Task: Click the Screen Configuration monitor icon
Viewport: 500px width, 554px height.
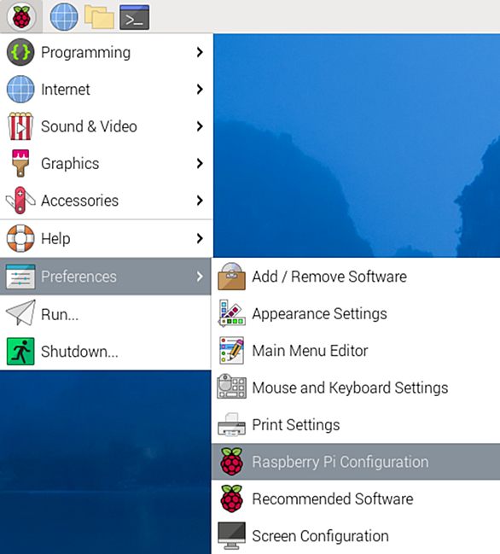Action: coord(231,535)
